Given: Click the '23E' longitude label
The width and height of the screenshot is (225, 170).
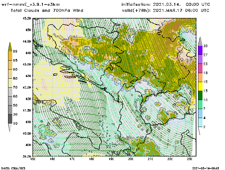Looking at the screenshot, I should tap(190, 159).
